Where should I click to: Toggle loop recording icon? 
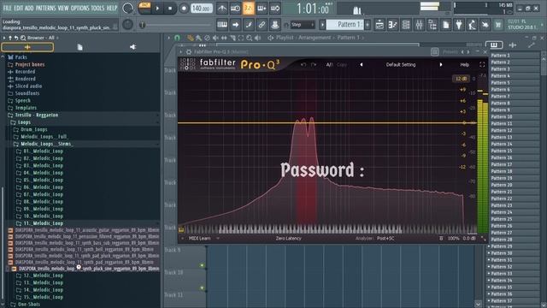point(275,8)
